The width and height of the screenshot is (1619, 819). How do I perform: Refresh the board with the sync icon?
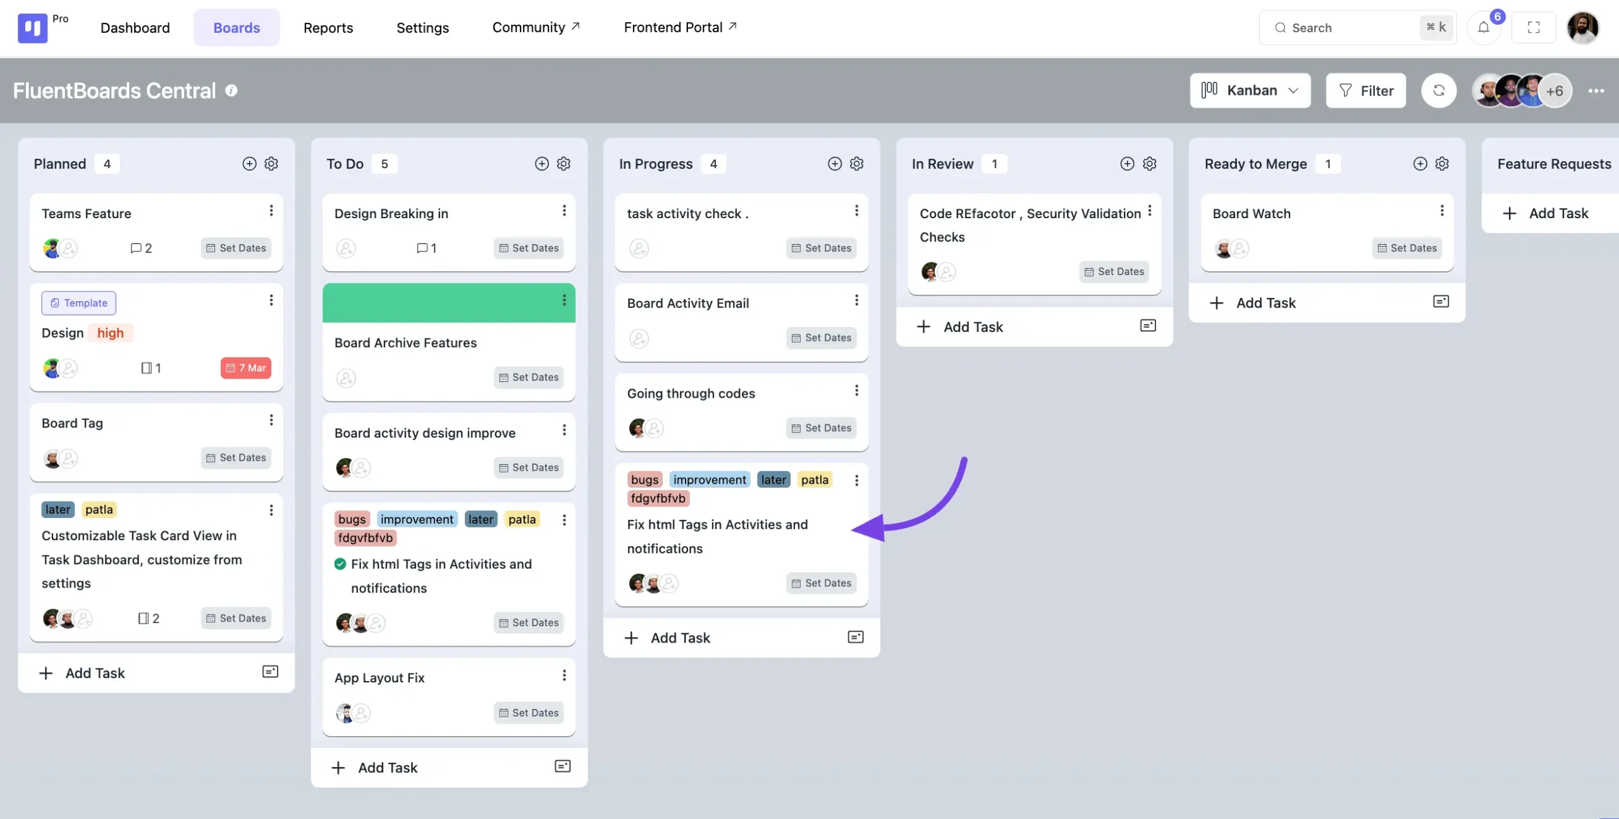pyautogui.click(x=1439, y=90)
